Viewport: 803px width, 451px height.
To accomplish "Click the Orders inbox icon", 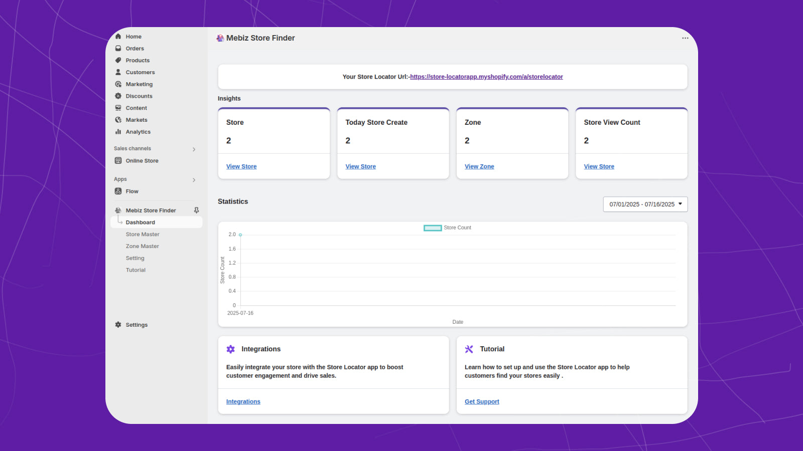I will [x=118, y=49].
